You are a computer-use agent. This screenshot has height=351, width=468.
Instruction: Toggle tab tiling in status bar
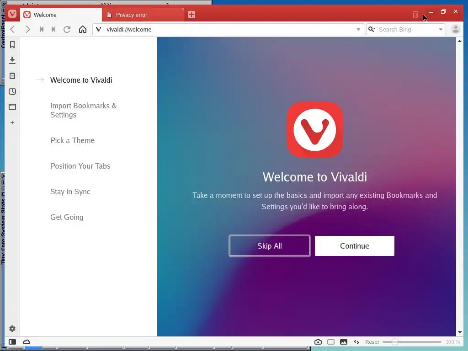[331, 342]
